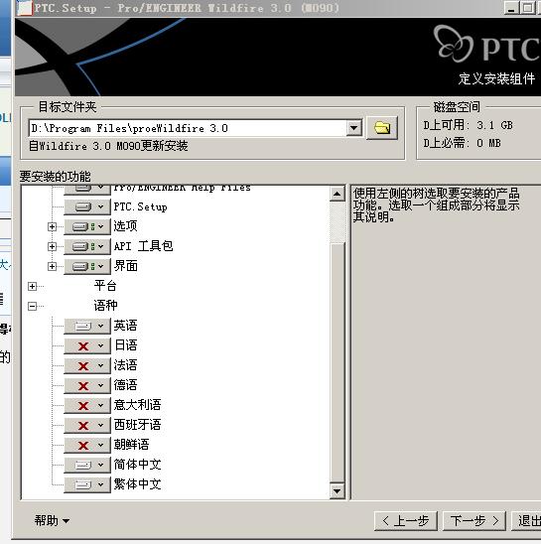
Task: Select the 日语 language row
Action: click(125, 345)
